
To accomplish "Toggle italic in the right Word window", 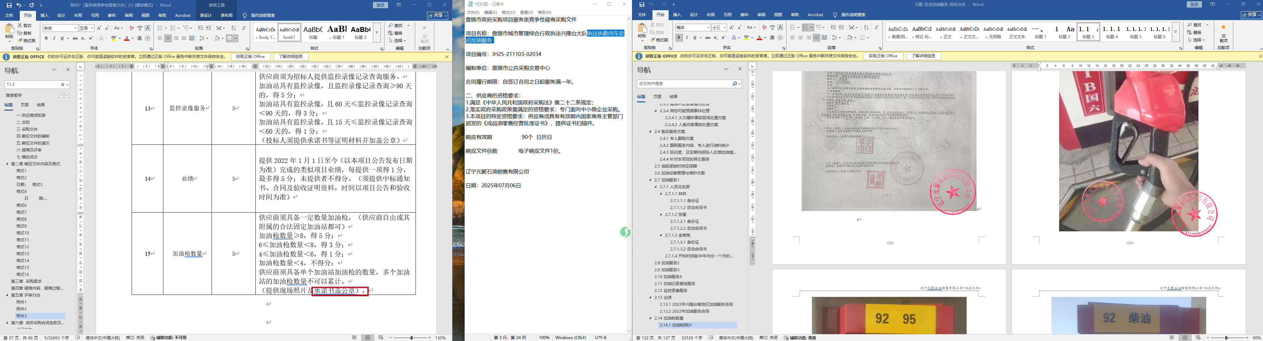I will coord(686,38).
